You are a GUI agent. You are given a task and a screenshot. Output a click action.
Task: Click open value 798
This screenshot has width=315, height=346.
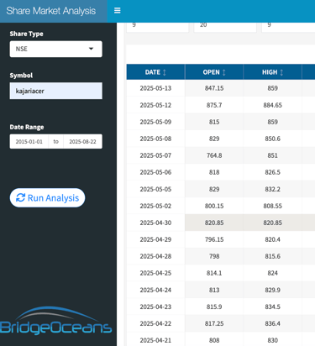tap(214, 256)
